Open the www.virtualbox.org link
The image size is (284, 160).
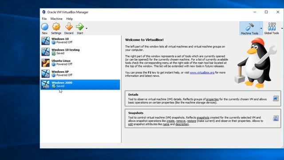pyautogui.click(x=202, y=72)
